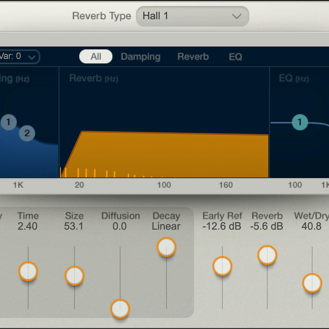
Task: Switch to the Damping tab
Action: coord(141,57)
